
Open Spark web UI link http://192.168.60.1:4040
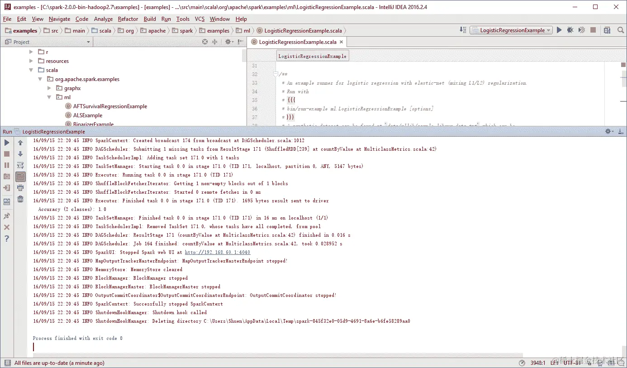(x=218, y=252)
